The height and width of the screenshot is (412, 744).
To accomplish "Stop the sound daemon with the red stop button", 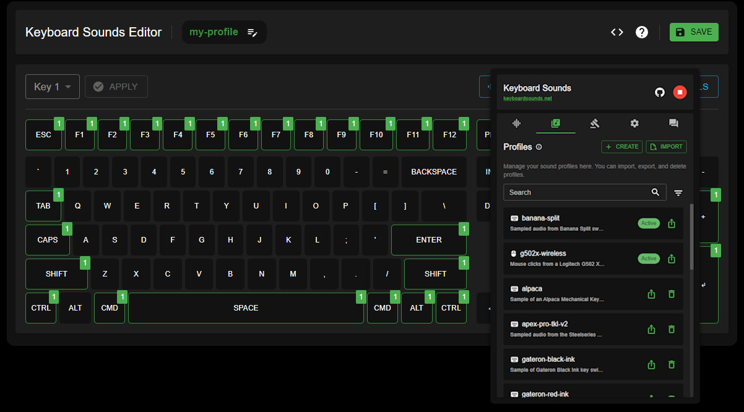I will coord(680,92).
